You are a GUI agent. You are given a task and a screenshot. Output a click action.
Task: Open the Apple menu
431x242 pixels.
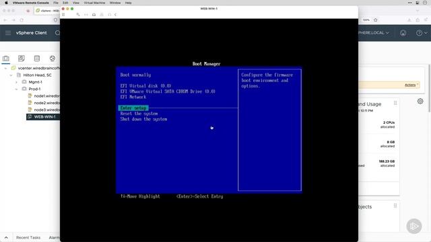[x=6, y=3]
